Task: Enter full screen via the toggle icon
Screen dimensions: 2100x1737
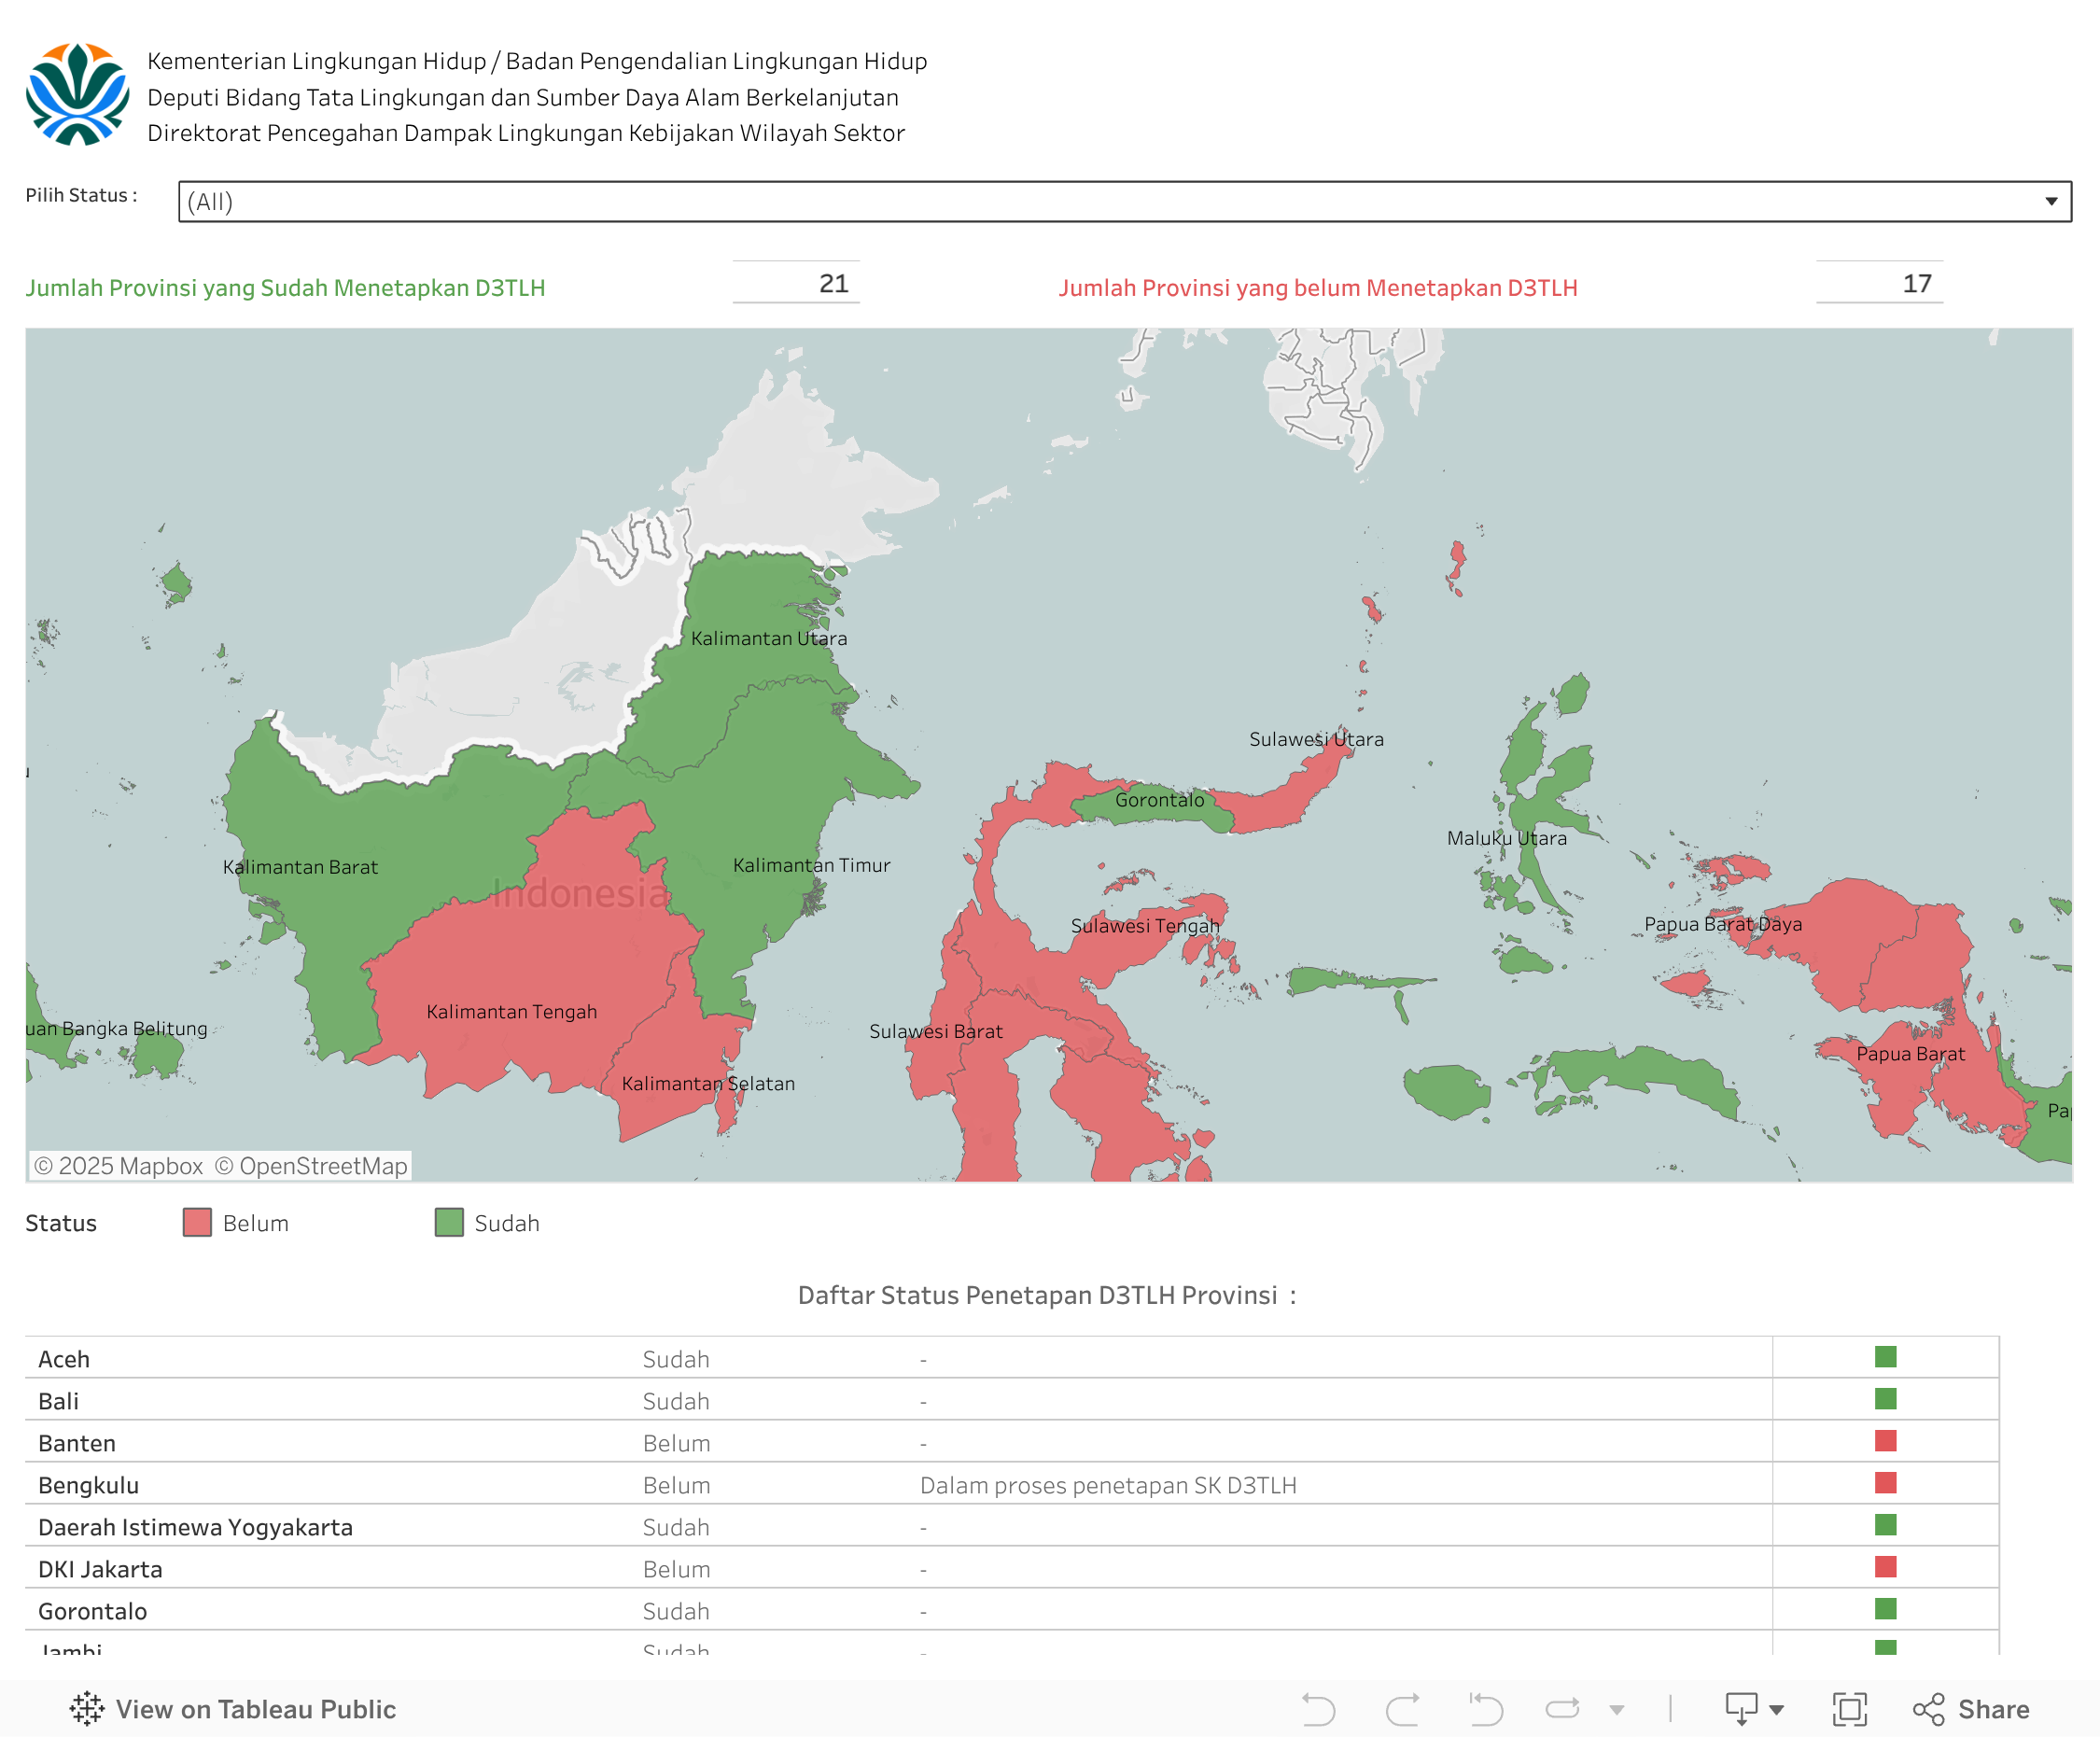Action: [x=1851, y=1709]
